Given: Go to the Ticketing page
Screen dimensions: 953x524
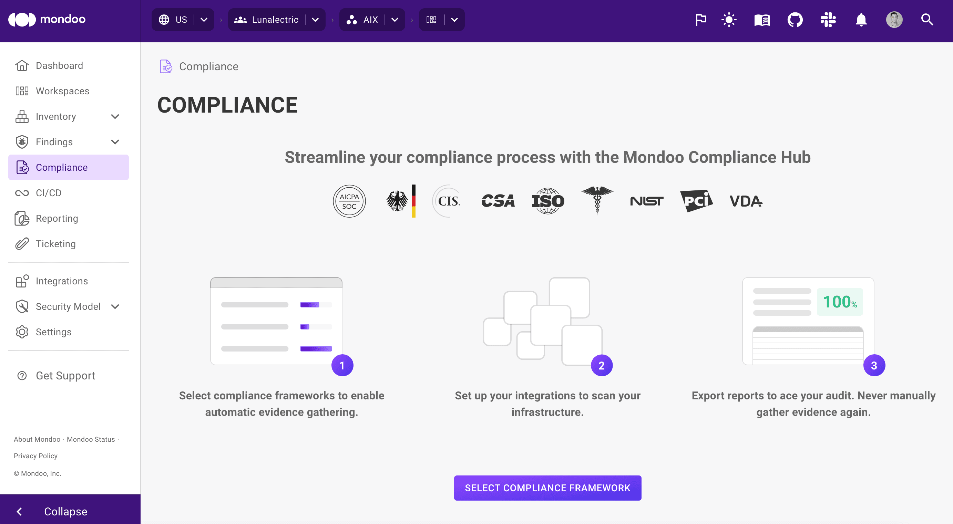Looking at the screenshot, I should tap(55, 244).
